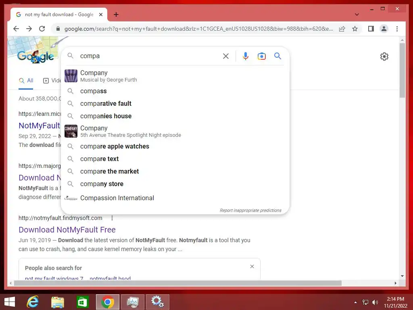
Task: Close the 'People also search for' box
Action: pos(252,266)
